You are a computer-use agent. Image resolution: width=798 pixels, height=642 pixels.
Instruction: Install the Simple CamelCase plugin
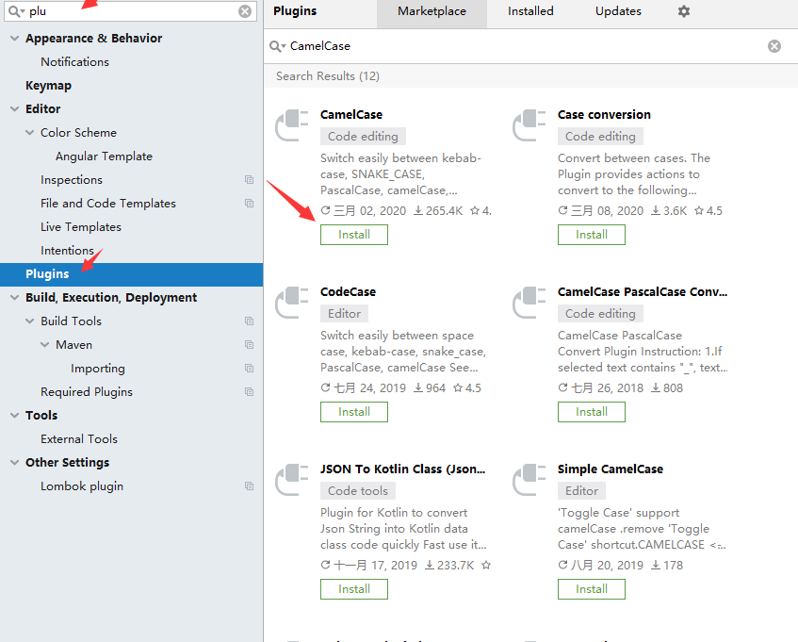[x=592, y=589]
